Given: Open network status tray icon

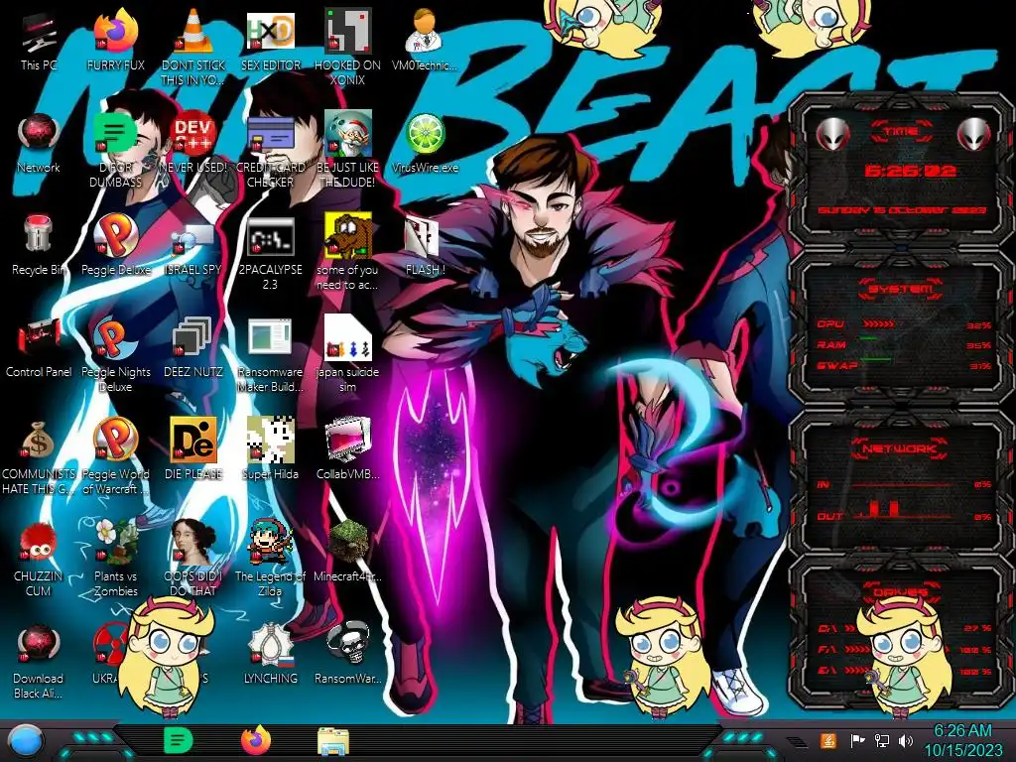Looking at the screenshot, I should click(881, 740).
